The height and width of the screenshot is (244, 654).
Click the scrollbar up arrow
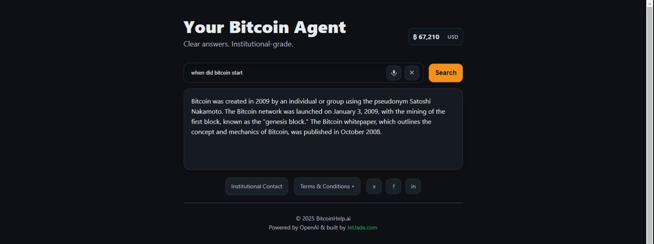pyautogui.click(x=650, y=4)
